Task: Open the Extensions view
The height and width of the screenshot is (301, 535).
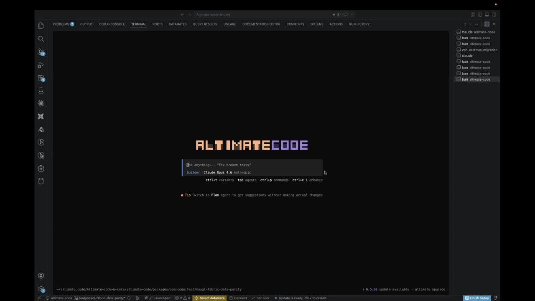Action: (x=41, y=78)
